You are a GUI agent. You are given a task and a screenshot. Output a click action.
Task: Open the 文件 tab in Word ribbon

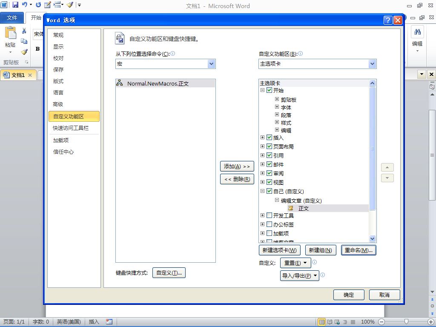[11, 18]
